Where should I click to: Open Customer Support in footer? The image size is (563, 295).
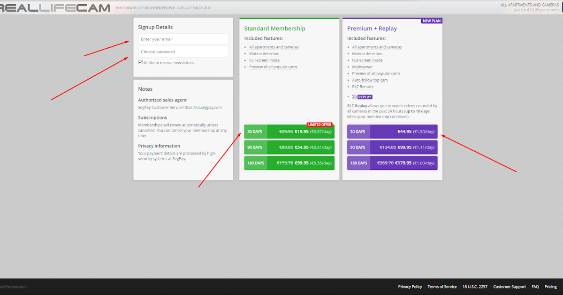pyautogui.click(x=510, y=287)
